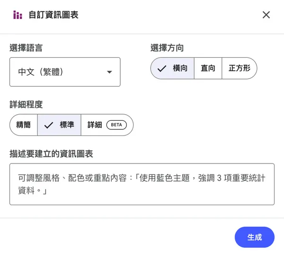Click the BETA badge next to 詳細
The image size is (284, 253).
[x=116, y=125]
